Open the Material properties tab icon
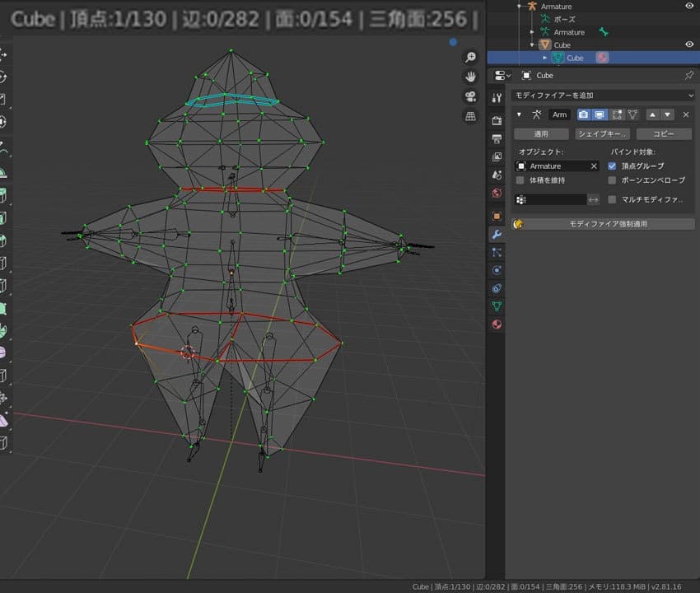The image size is (700, 593). pos(496,325)
